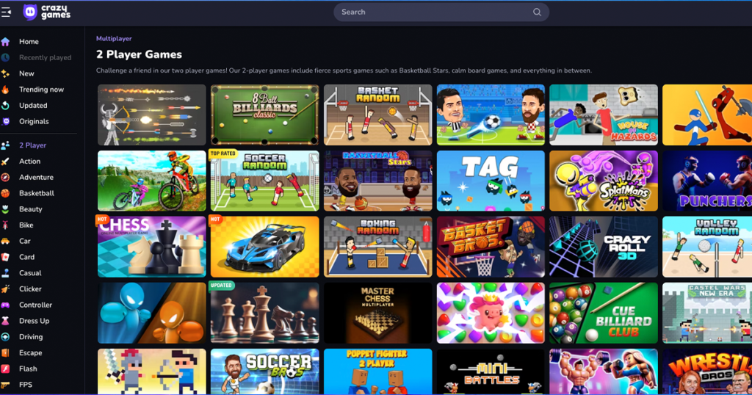Click the magnifying glass search icon
The height and width of the screenshot is (395, 752).
coord(537,12)
